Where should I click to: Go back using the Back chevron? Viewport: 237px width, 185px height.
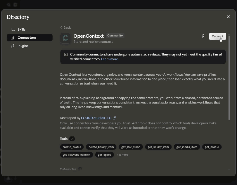(x=65, y=27)
